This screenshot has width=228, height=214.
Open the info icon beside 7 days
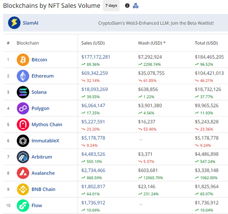coord(127,6)
